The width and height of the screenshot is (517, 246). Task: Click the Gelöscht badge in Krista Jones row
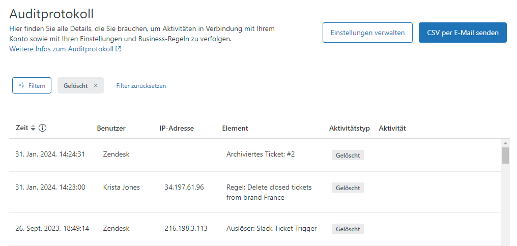pos(348,188)
